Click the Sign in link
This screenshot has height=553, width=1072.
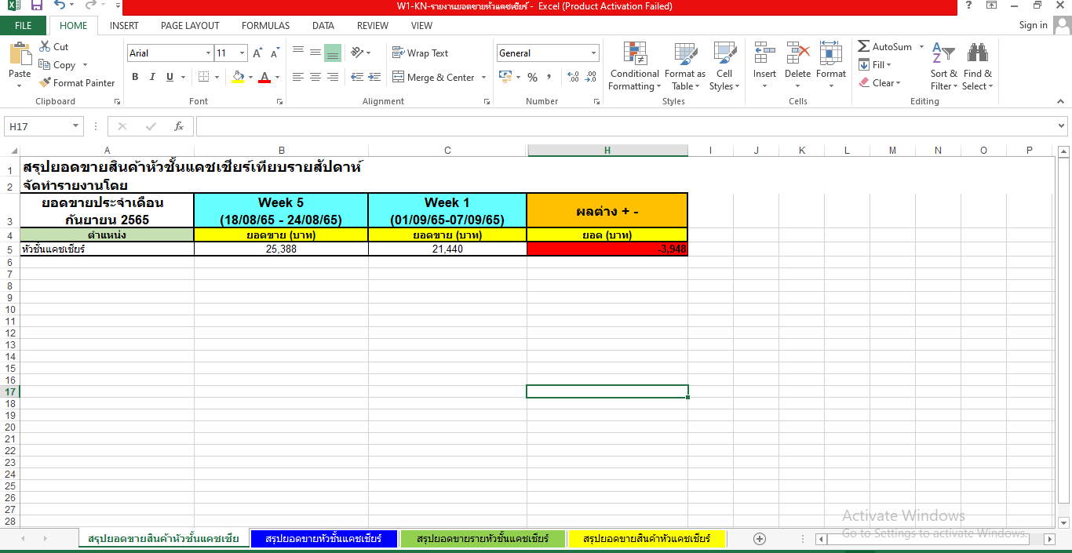click(1033, 25)
